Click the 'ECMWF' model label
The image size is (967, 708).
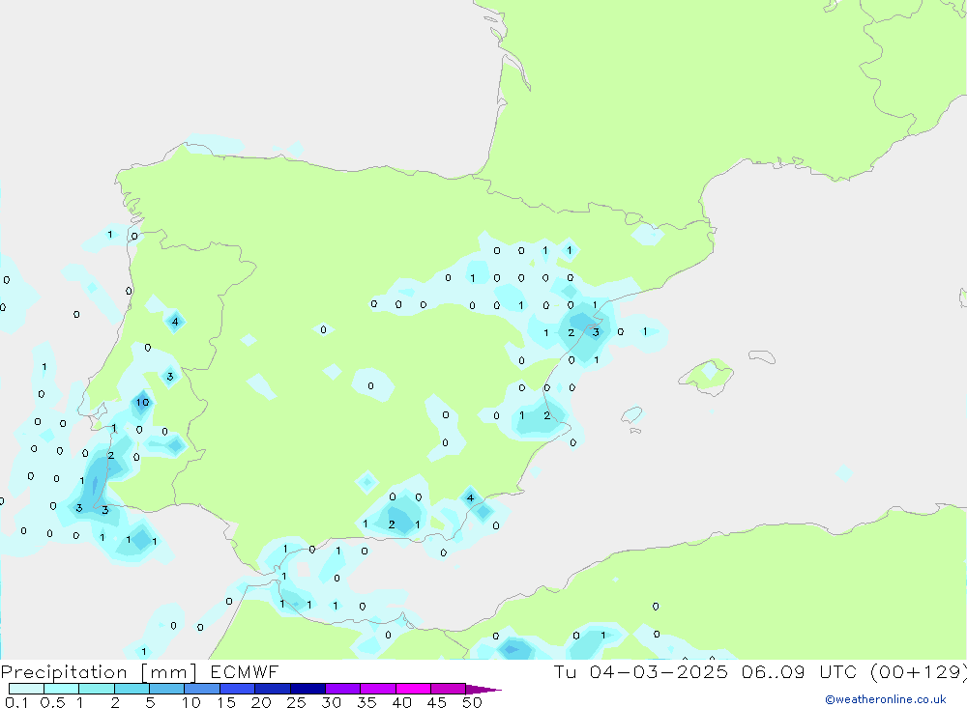[x=245, y=671]
